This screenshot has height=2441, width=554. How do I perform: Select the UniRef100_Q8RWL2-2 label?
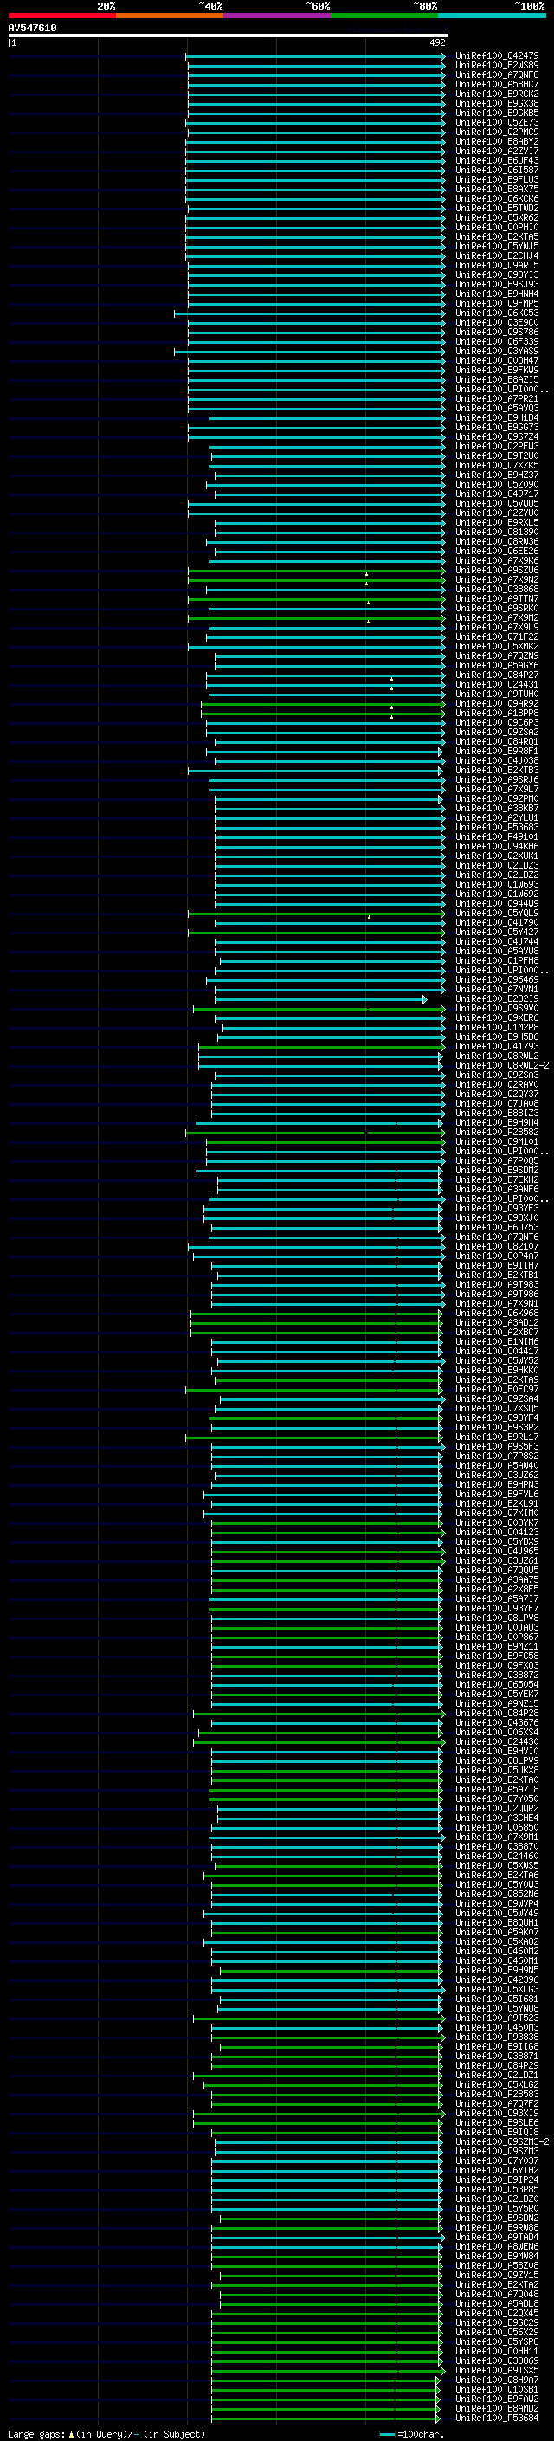click(x=502, y=1066)
